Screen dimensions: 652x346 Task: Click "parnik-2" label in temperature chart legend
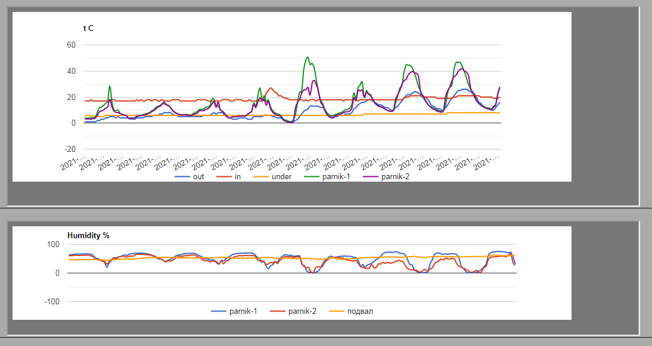pyautogui.click(x=395, y=177)
